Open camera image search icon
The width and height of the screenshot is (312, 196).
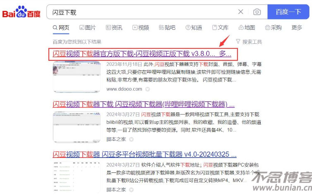[257, 12]
